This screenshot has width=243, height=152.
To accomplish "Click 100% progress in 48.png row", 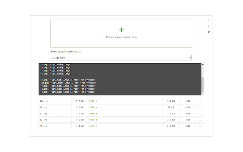I will 92,120.
